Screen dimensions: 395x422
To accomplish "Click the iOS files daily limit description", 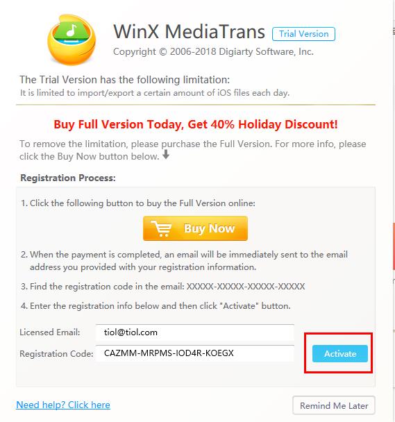I will click(x=155, y=93).
